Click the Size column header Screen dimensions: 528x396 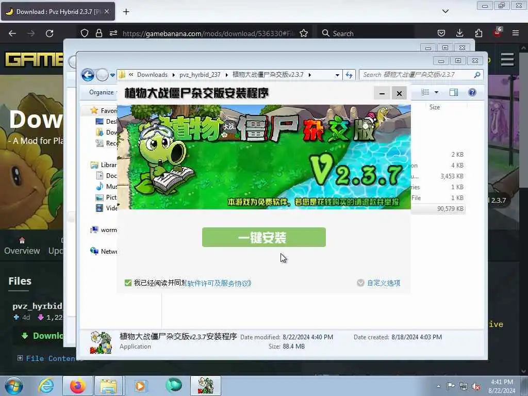tap(434, 107)
